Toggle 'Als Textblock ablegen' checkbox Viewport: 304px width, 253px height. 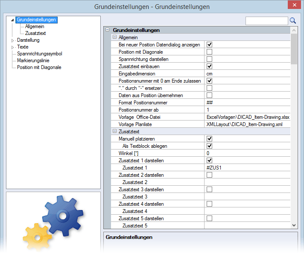coord(209,146)
